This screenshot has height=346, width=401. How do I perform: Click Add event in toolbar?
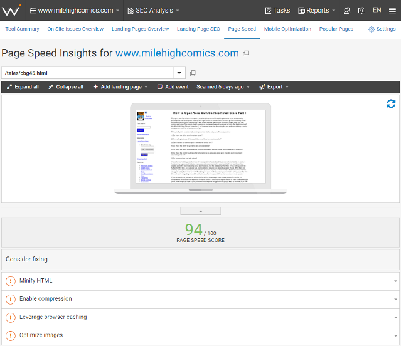point(173,87)
